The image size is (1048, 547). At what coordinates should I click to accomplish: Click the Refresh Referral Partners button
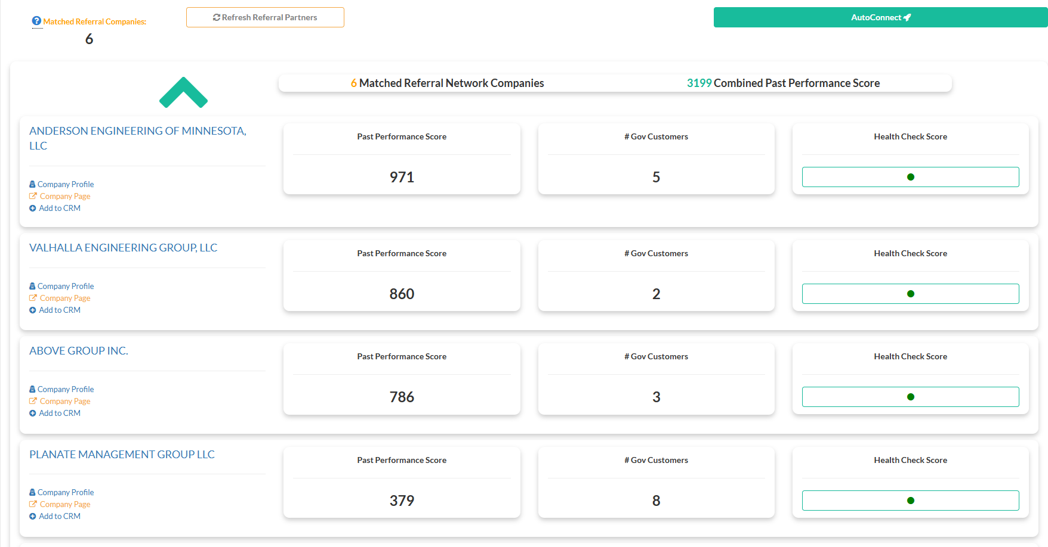265,17
